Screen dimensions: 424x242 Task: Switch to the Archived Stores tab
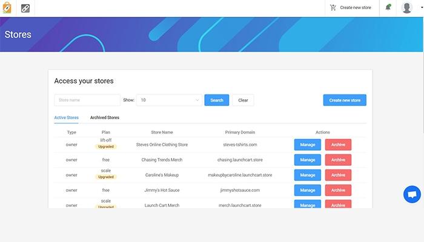[105, 117]
